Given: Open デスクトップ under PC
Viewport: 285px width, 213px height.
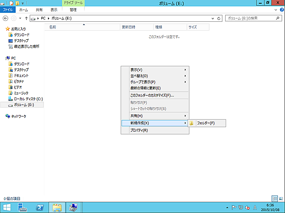Looking at the screenshot, I should click(19, 70).
